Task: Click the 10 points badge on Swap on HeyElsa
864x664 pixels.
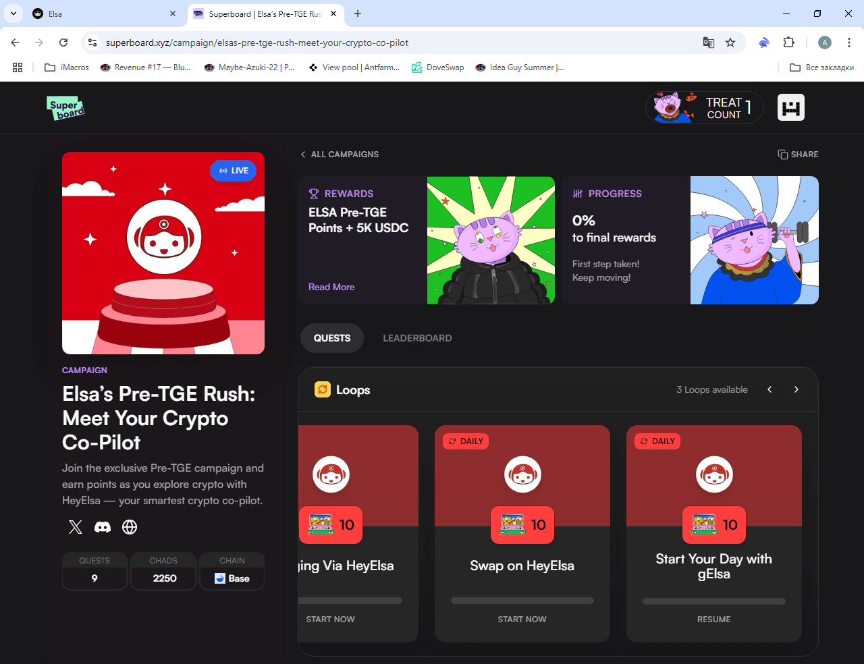Action: 522,525
